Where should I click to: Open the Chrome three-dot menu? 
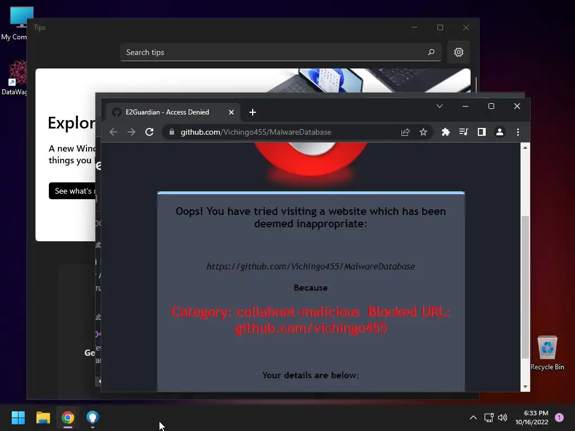click(x=518, y=132)
